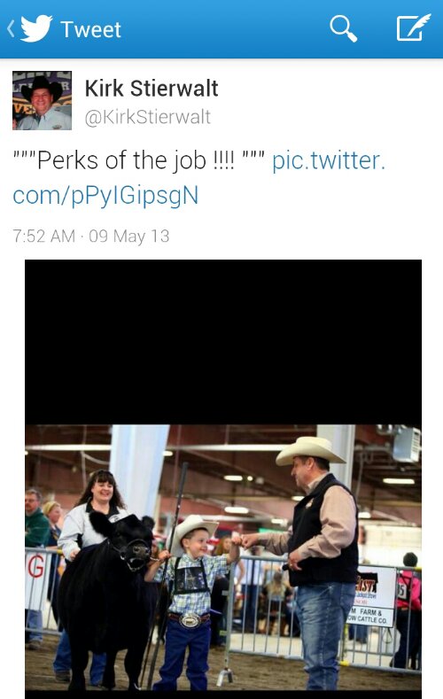
Task: Click the "Tweet" header title
Action: (90, 30)
